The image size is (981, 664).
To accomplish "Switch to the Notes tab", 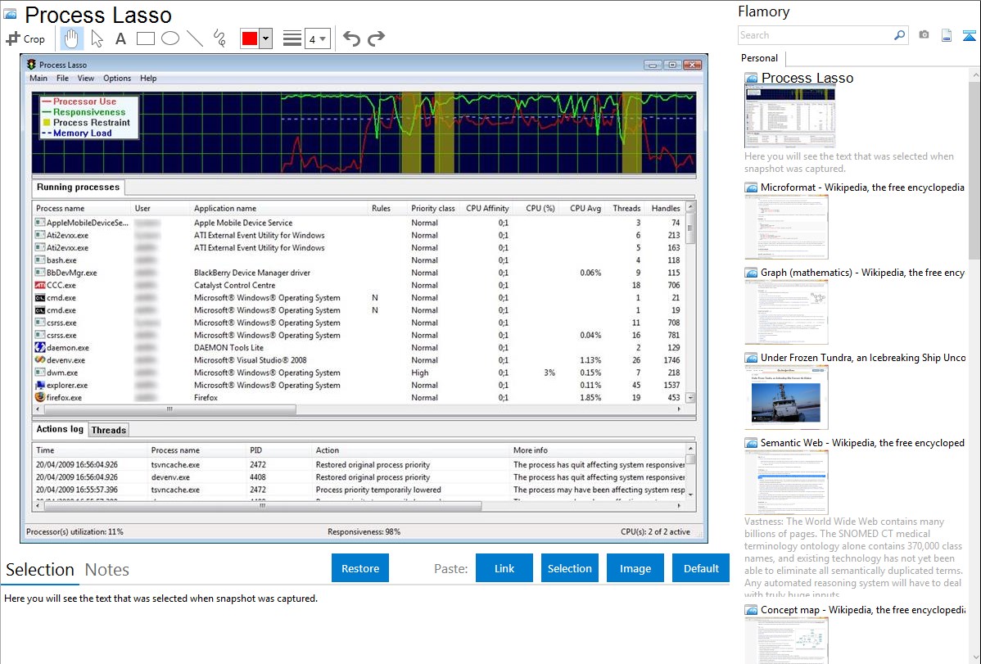I will tap(107, 570).
